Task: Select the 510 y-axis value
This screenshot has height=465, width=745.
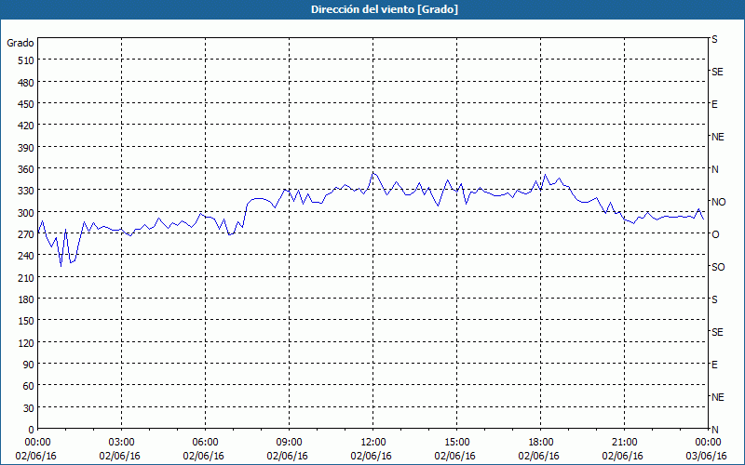Action: (26, 60)
